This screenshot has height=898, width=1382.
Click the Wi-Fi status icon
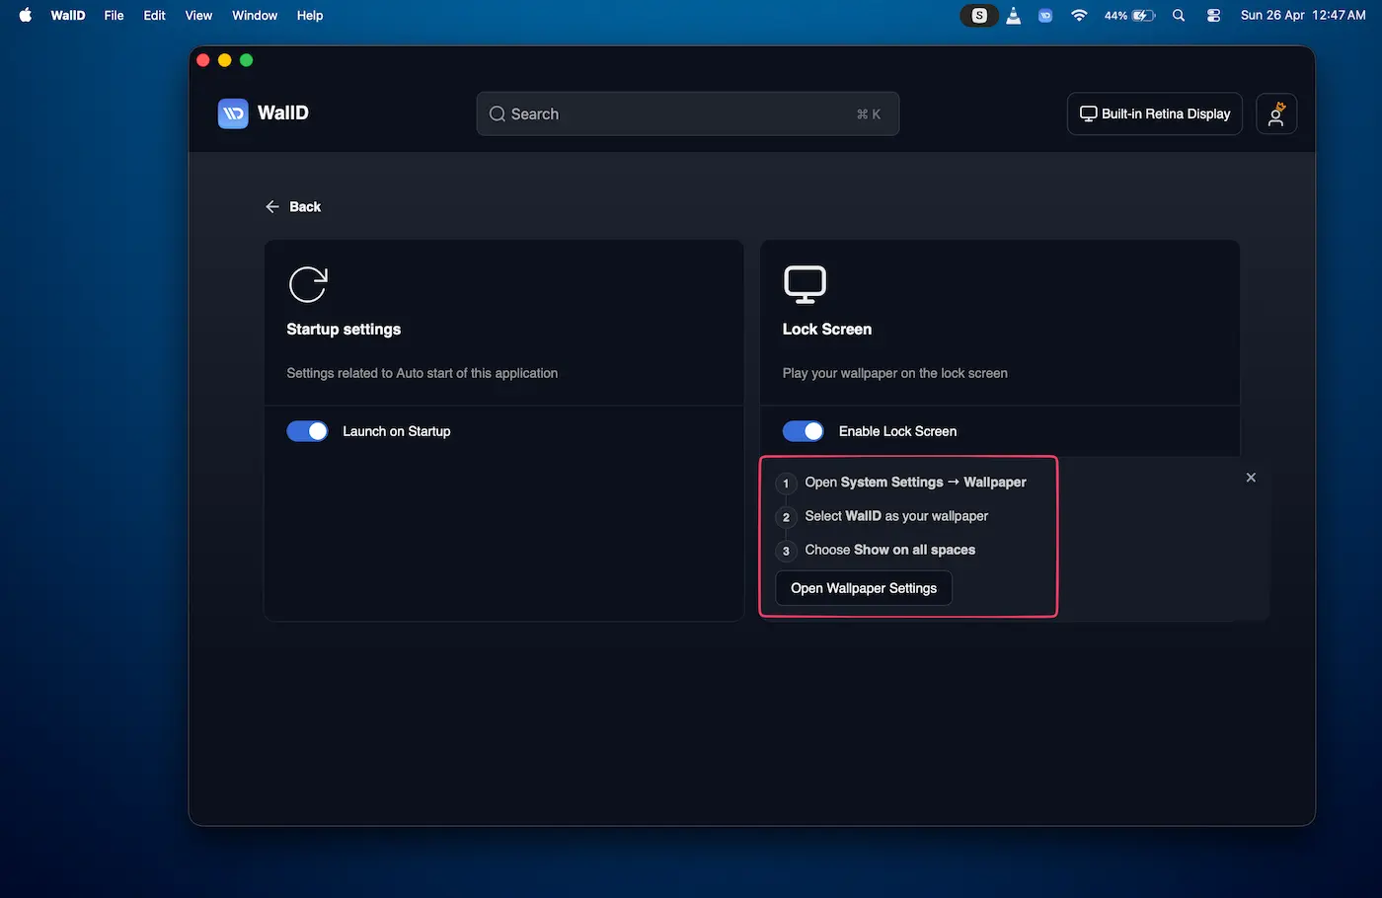click(1079, 16)
